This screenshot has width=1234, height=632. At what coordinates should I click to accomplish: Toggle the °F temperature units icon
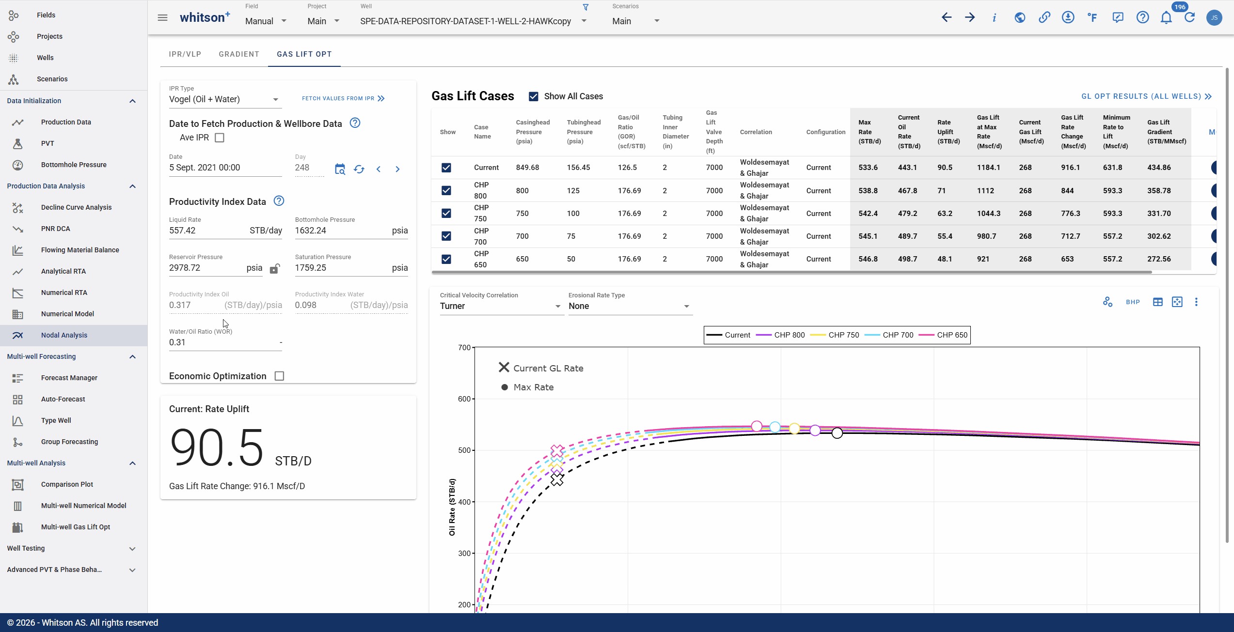coord(1092,18)
